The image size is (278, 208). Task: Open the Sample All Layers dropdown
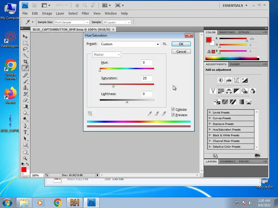[x=117, y=22]
